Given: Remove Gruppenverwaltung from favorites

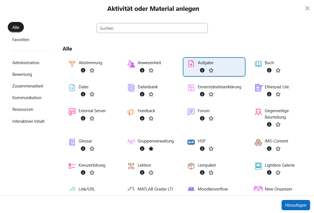Looking at the screenshot, I should click(151, 149).
